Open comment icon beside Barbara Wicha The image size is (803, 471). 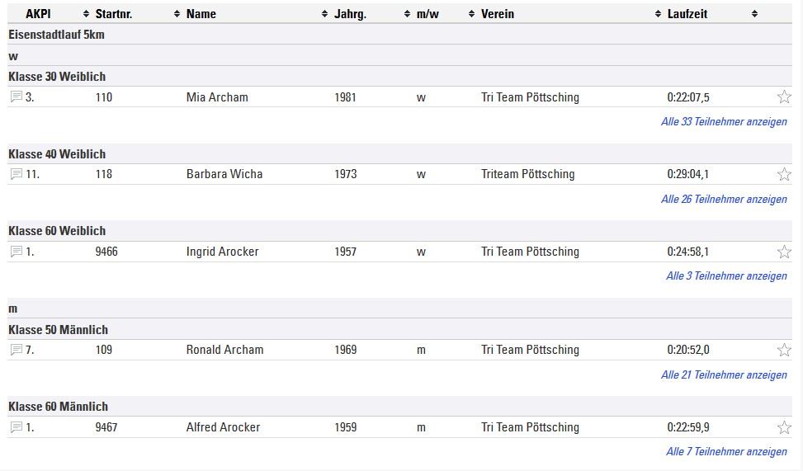point(17,174)
